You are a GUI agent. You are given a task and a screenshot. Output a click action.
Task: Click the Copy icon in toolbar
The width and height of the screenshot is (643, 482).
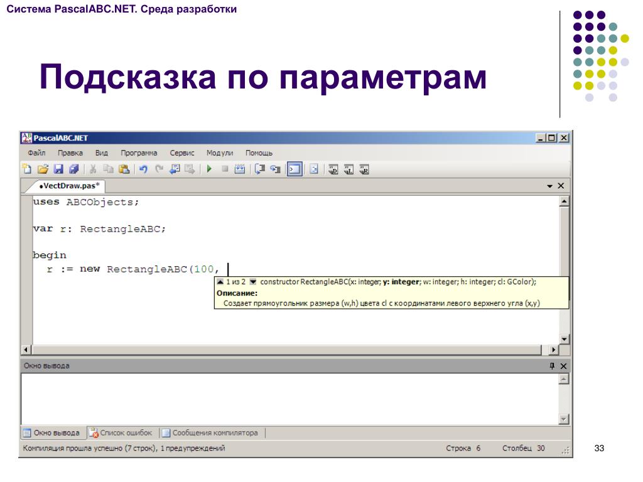click(x=108, y=169)
